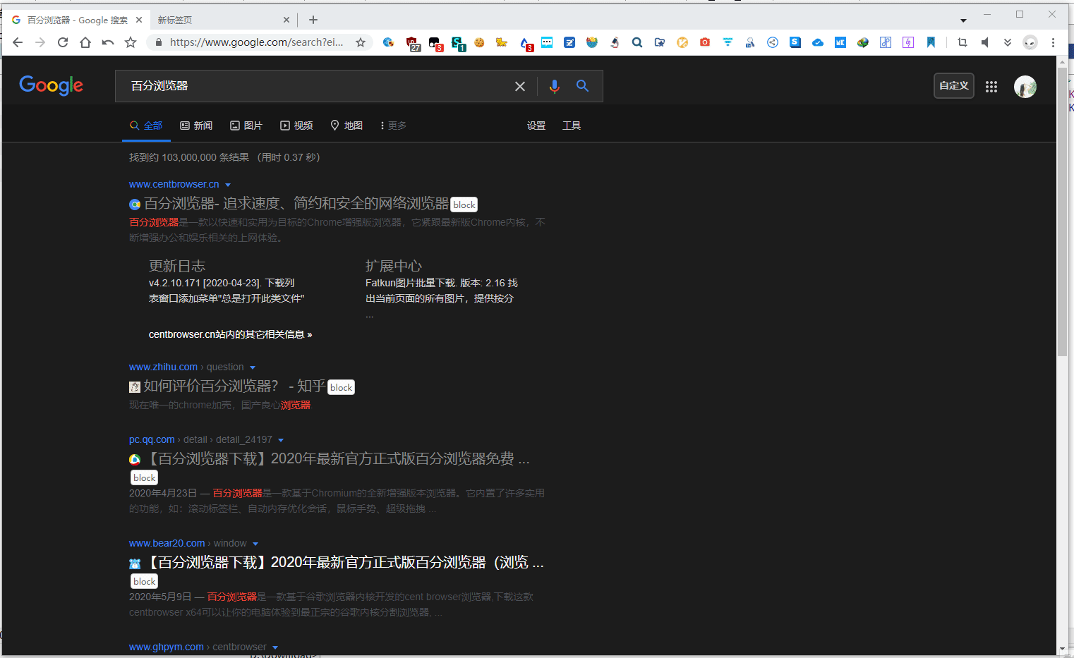Open 百分浏览器- 追求速度 result title
This screenshot has width=1074, height=658.
296,204
